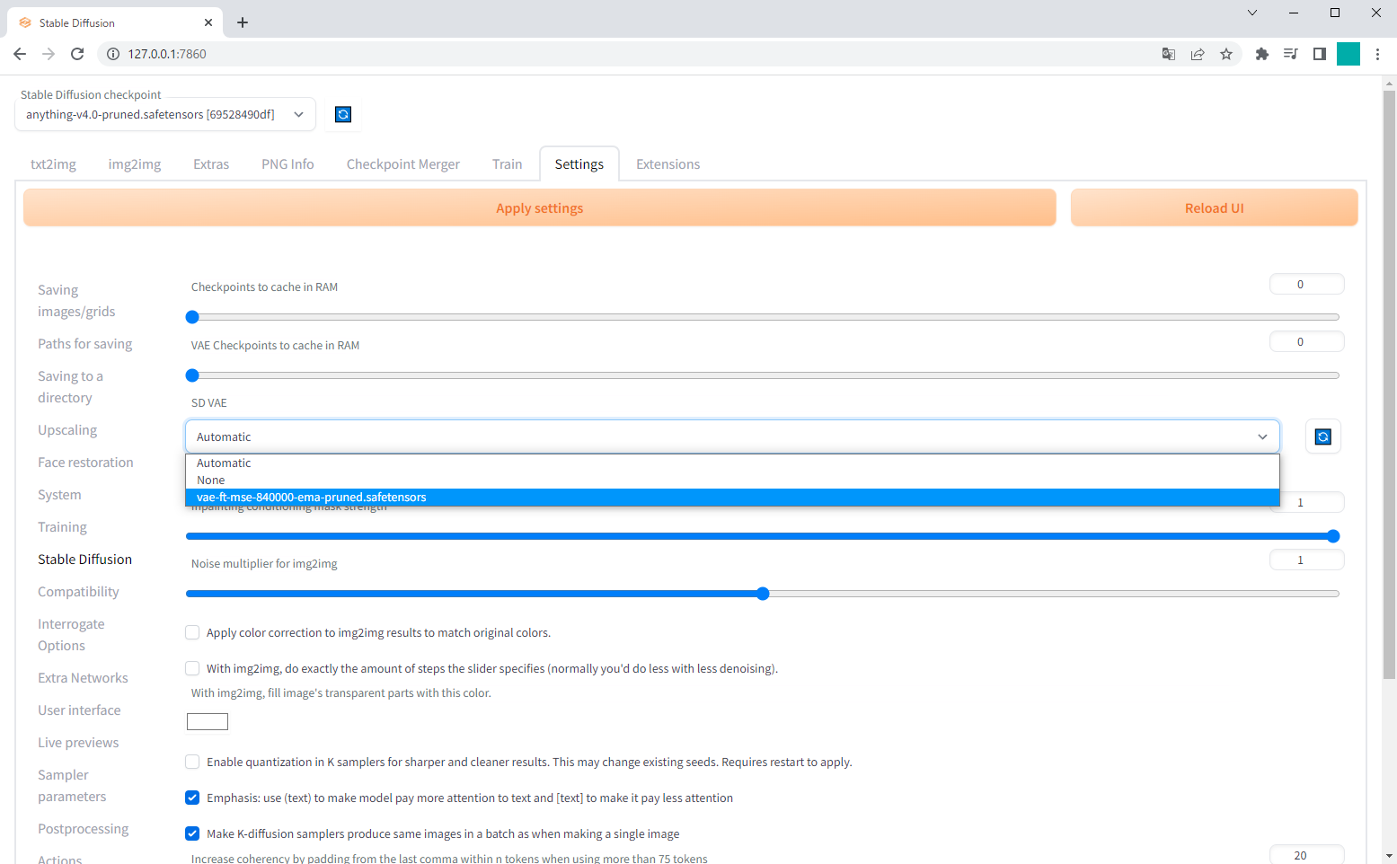
Task: Reload the browser page
Action: click(77, 54)
